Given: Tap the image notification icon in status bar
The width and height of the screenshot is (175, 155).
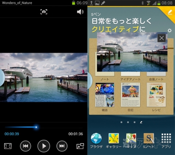Looking at the screenshot, I should 97,3.
